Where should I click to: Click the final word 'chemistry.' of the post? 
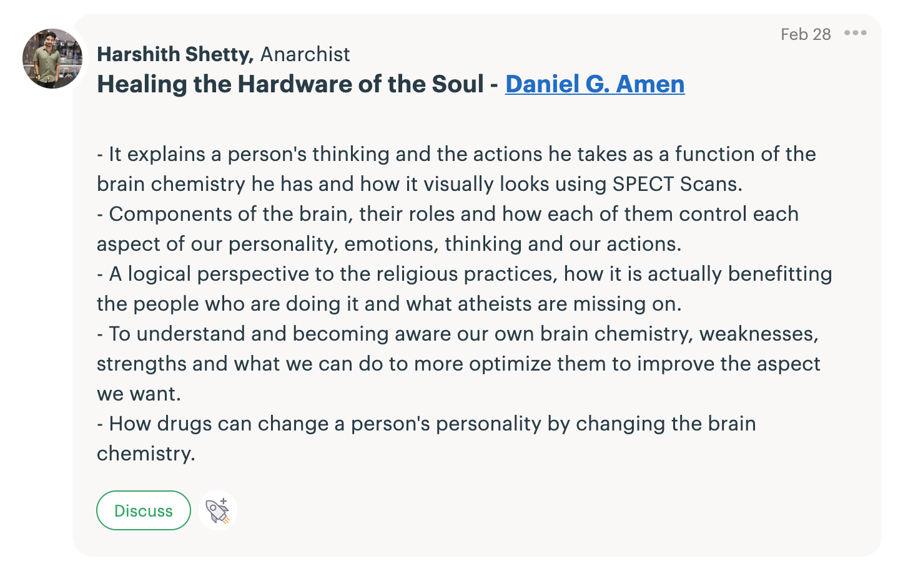(146, 454)
